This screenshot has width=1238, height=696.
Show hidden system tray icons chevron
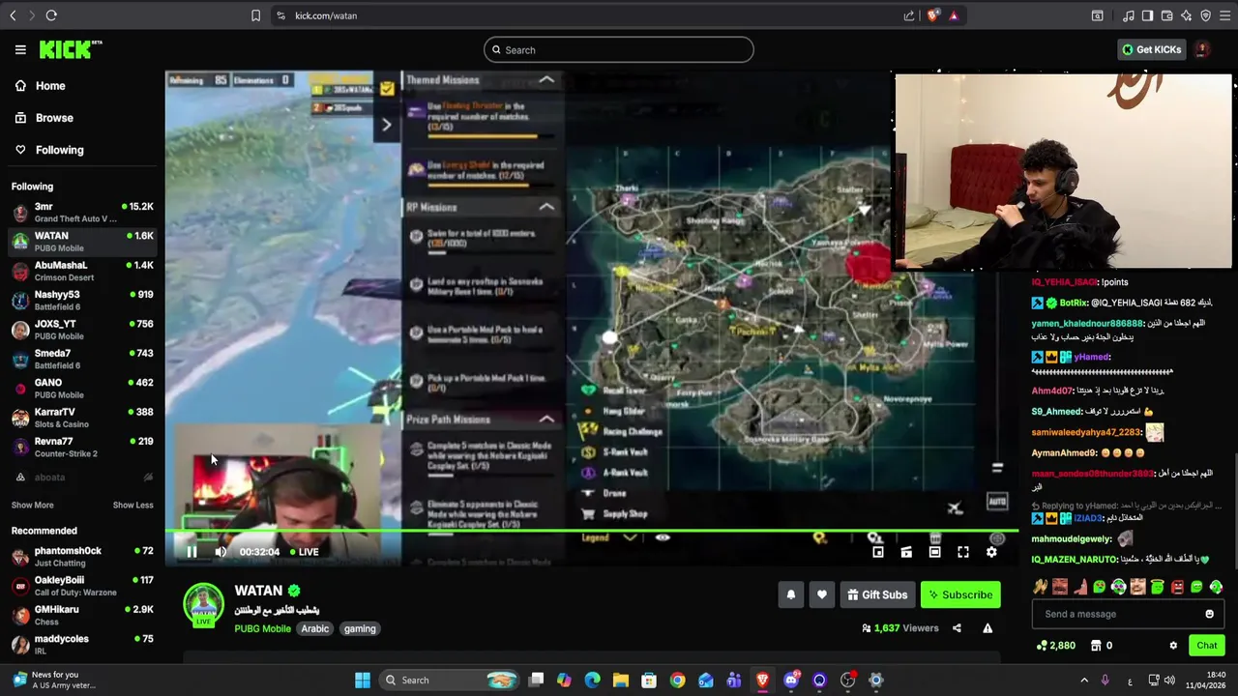(x=1084, y=681)
